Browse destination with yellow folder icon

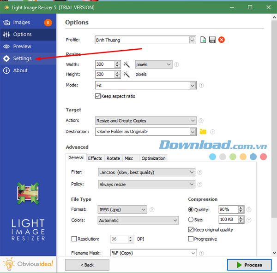coord(203,132)
